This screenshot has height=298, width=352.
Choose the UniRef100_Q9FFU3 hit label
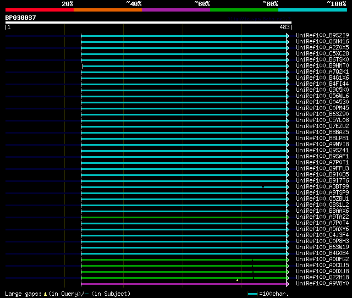tap(322, 169)
